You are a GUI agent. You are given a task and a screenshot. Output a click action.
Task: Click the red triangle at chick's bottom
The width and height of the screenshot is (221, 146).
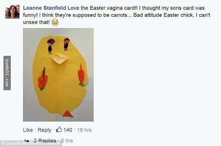point(68,114)
